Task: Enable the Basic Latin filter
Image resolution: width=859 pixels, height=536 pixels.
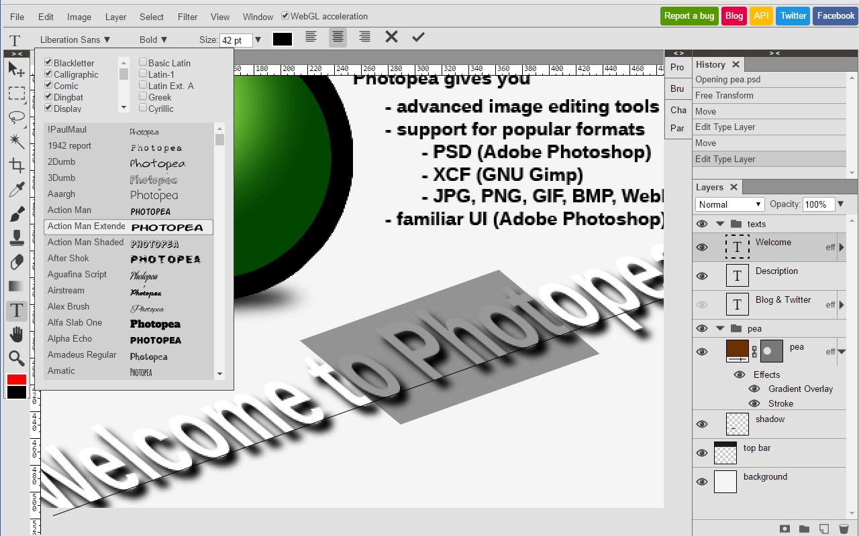Action: tap(143, 62)
